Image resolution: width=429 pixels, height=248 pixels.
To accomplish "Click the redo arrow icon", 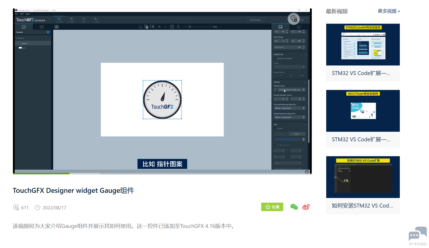I will point(165,27).
